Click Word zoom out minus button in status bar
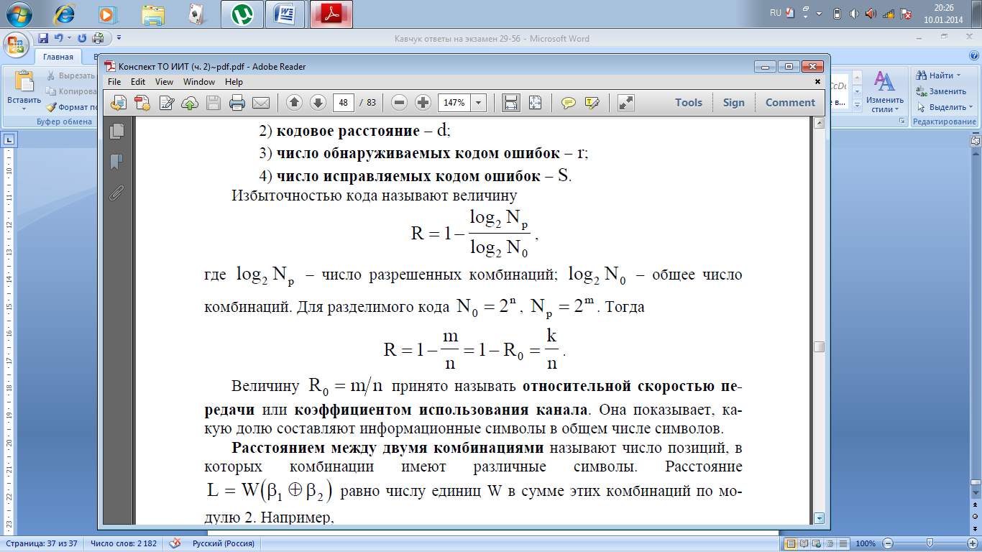The width and height of the screenshot is (982, 552). [x=889, y=543]
